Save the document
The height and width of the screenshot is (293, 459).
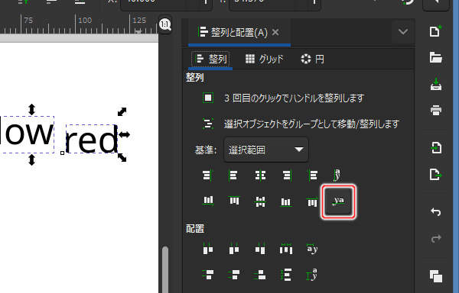(x=435, y=85)
